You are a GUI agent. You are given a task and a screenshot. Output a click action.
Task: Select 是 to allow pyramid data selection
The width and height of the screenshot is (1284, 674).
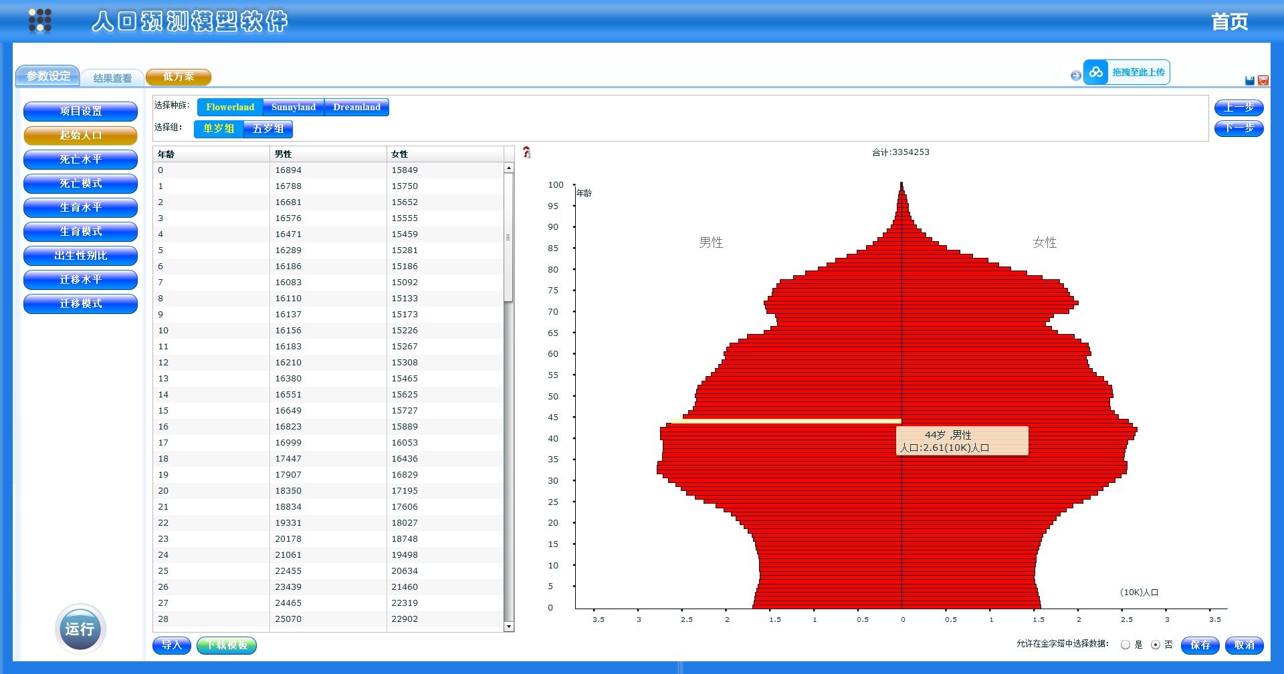(1126, 645)
